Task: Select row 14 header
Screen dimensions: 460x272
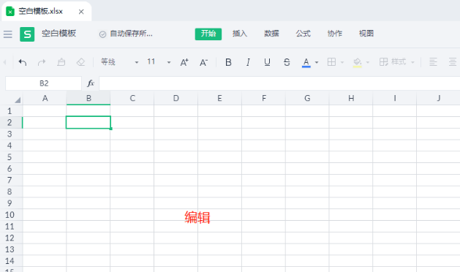Action: 11,261
